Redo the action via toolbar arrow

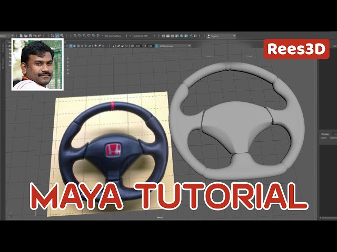point(39,36)
